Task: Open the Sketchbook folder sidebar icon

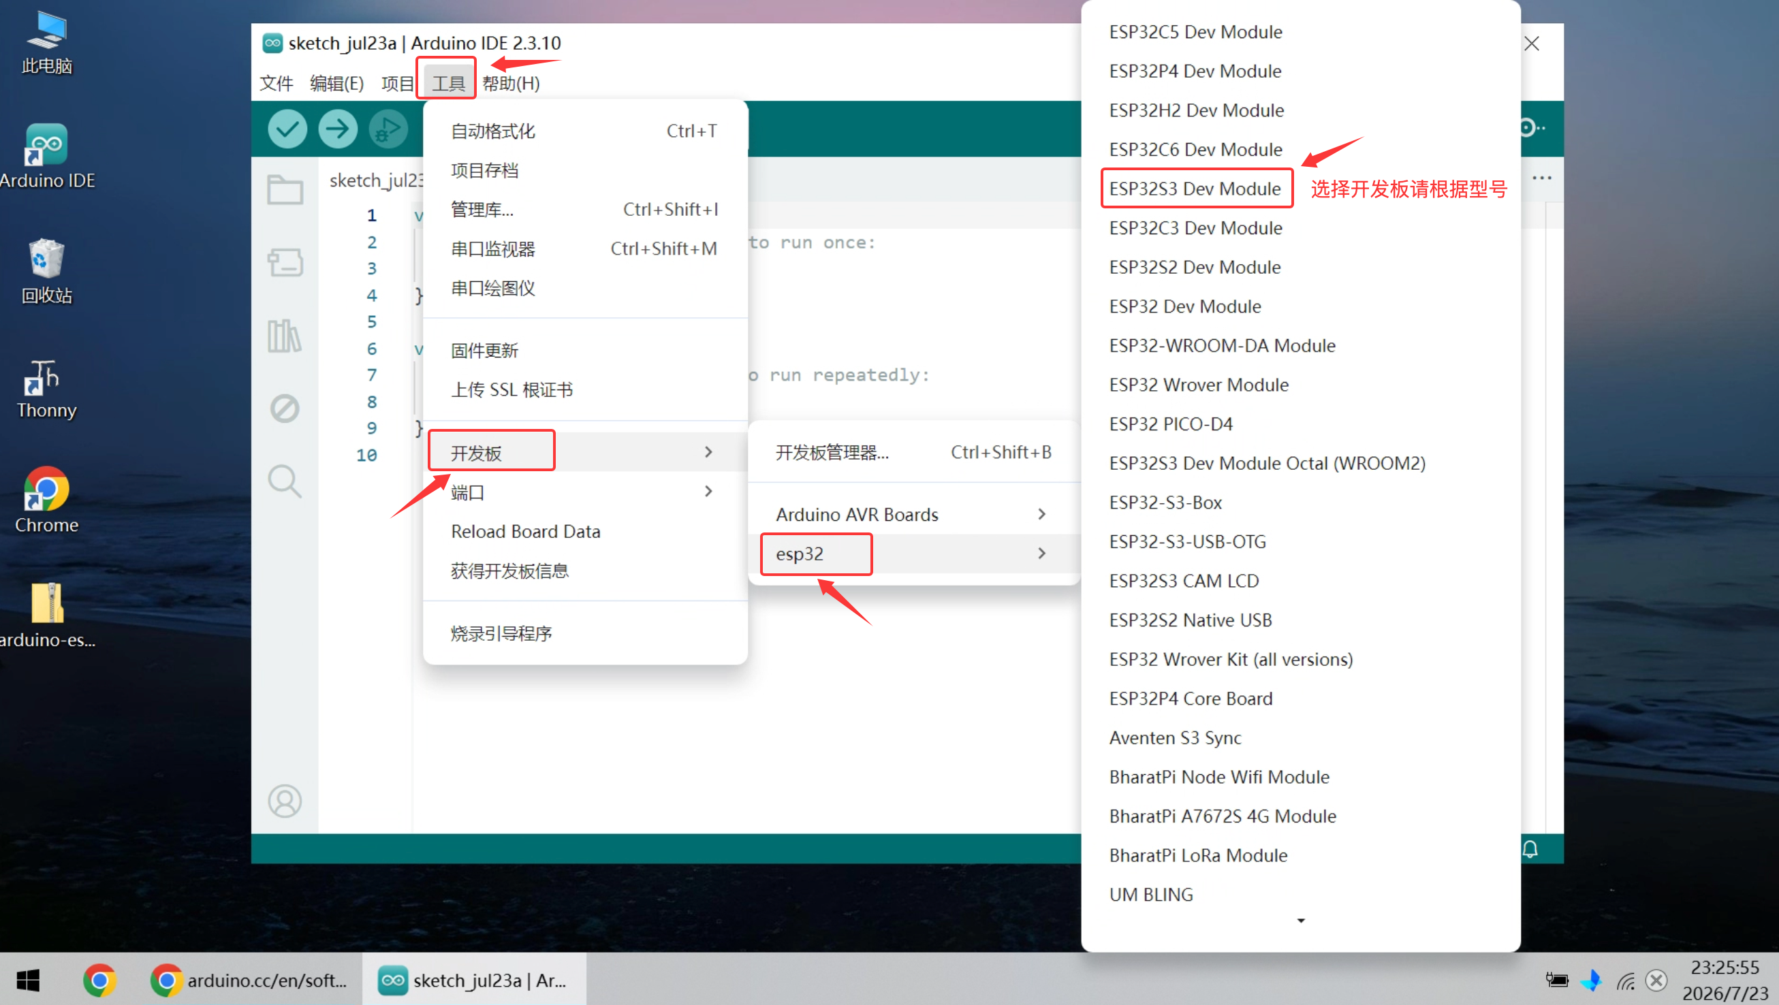Action: pos(285,189)
